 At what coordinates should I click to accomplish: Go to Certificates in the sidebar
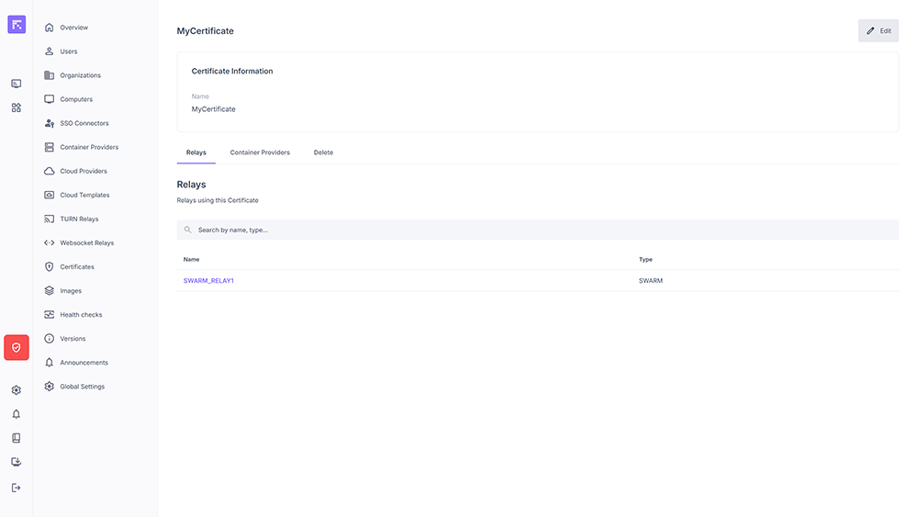click(x=77, y=267)
